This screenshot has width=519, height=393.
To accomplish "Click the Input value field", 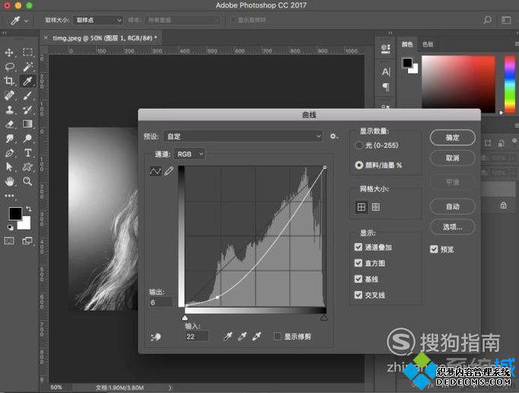I will coord(196,337).
